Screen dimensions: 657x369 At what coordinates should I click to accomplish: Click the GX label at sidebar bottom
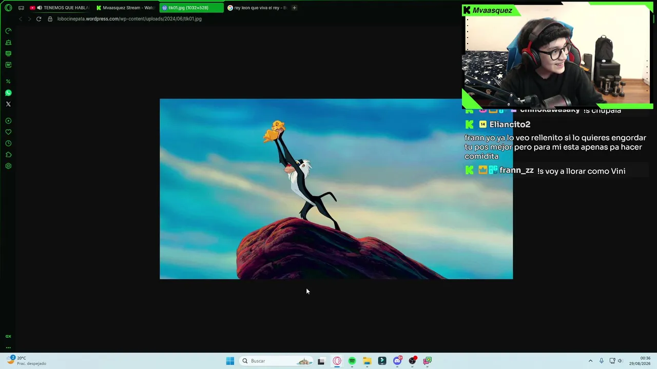coord(8,336)
